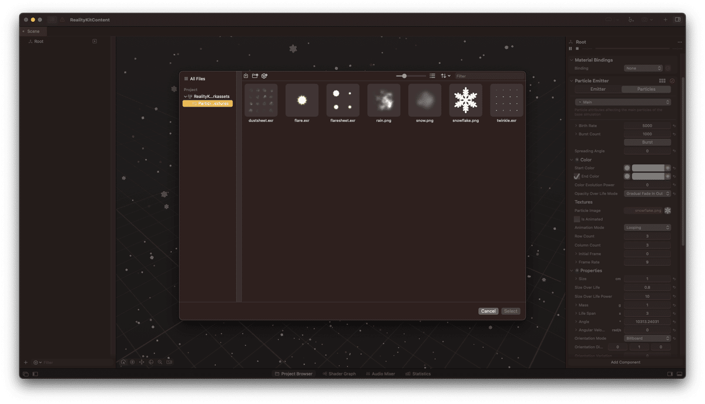Open the Animation Mode Looping dropdown
This screenshot has height=404, width=705.
coord(647,228)
